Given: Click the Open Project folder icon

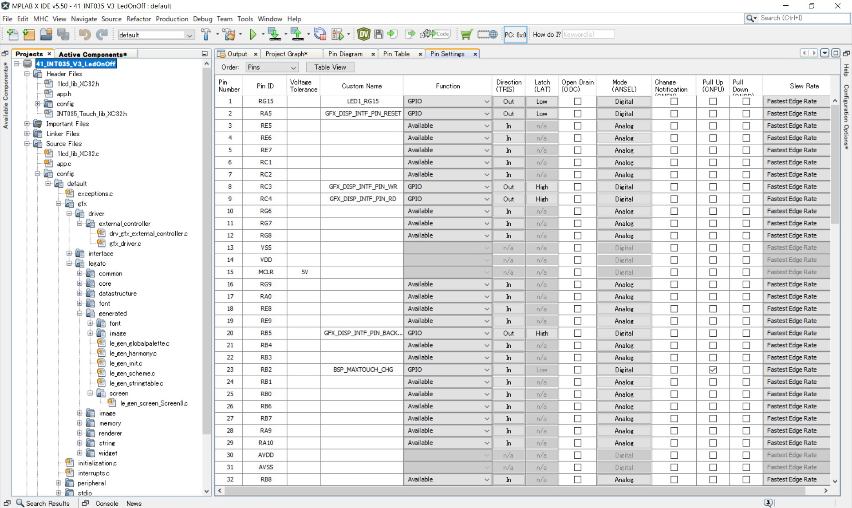Looking at the screenshot, I should click(46, 34).
